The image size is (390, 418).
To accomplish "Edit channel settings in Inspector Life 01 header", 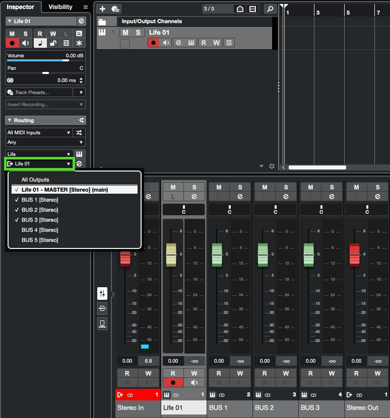I will click(81, 21).
